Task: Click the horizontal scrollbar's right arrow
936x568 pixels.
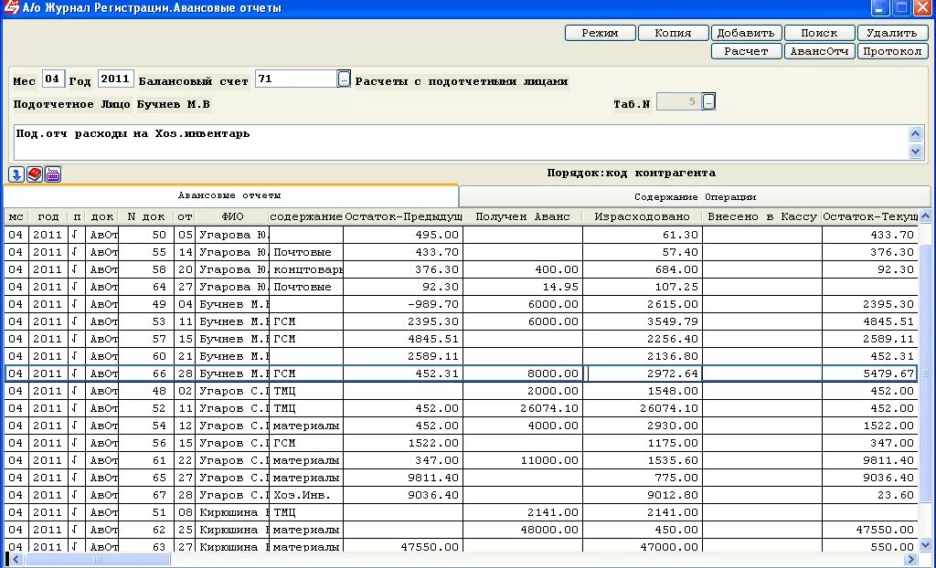Action: [x=911, y=560]
